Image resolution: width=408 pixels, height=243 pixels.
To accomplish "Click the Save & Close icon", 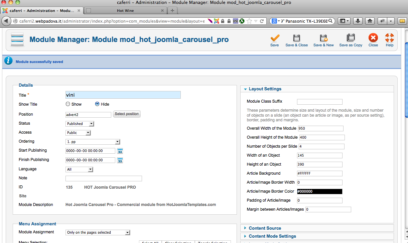I will pyautogui.click(x=296, y=38).
